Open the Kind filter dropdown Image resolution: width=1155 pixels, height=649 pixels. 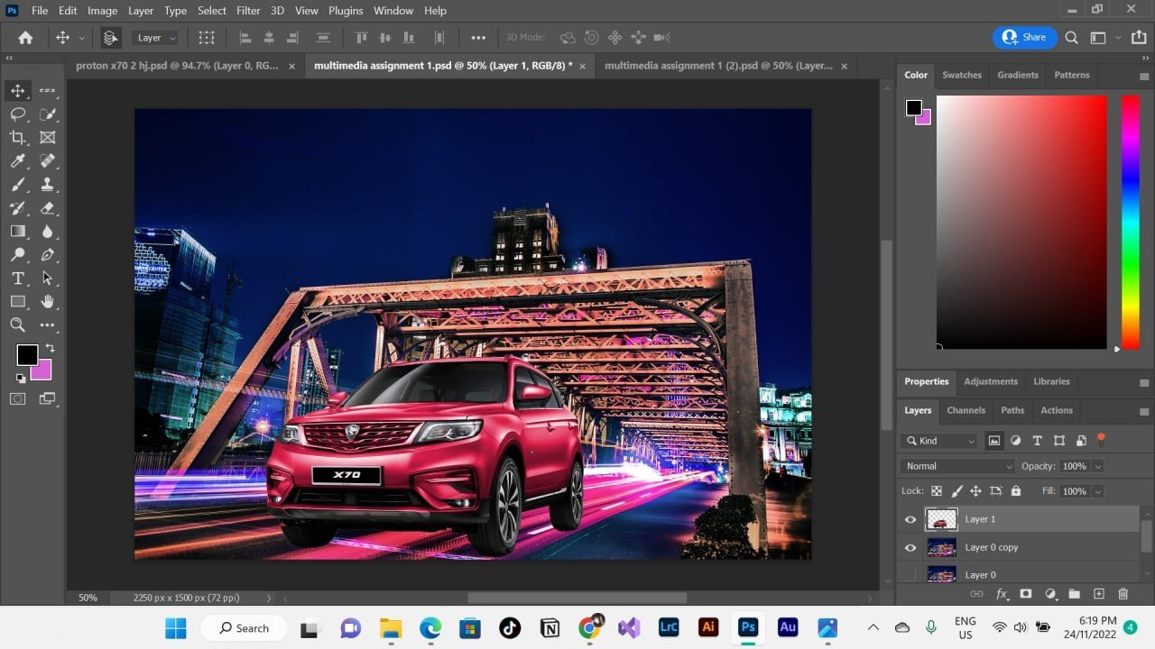pyautogui.click(x=939, y=441)
